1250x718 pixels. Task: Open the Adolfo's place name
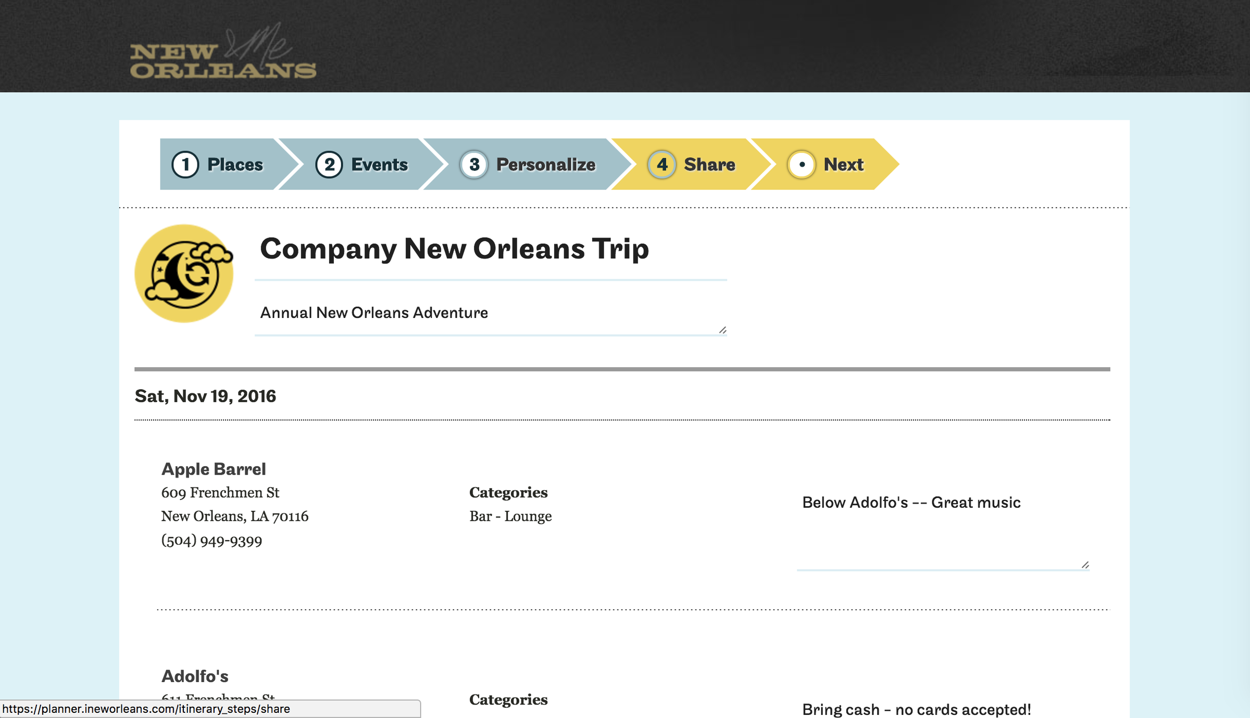pos(195,676)
